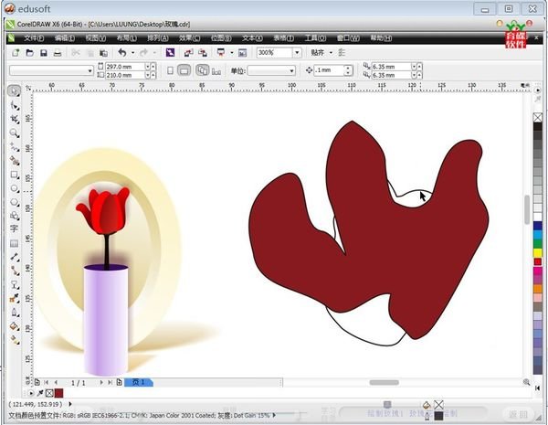Select the Table tool

(x=15, y=243)
